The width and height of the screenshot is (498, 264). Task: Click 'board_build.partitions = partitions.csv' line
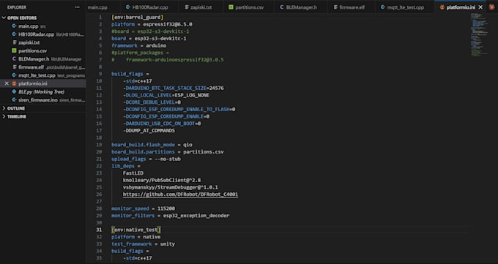point(168,151)
